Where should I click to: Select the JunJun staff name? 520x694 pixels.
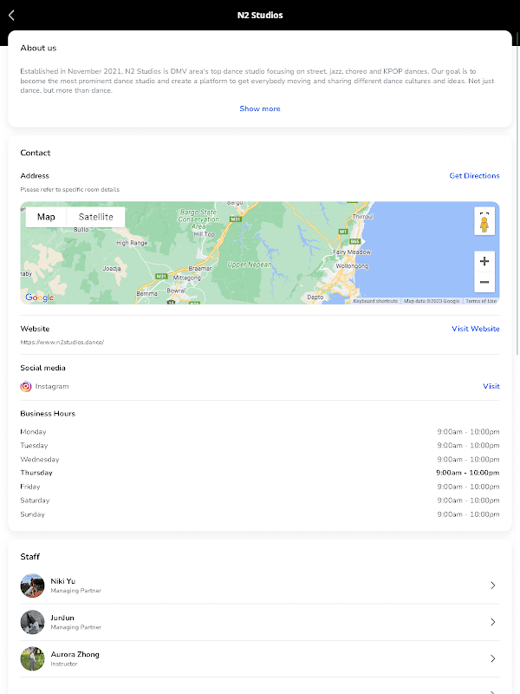(x=62, y=618)
